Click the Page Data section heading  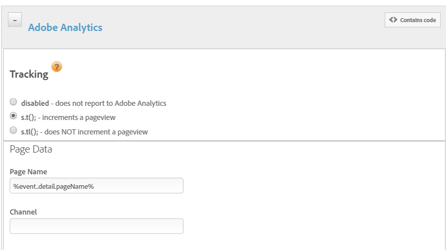click(x=31, y=149)
